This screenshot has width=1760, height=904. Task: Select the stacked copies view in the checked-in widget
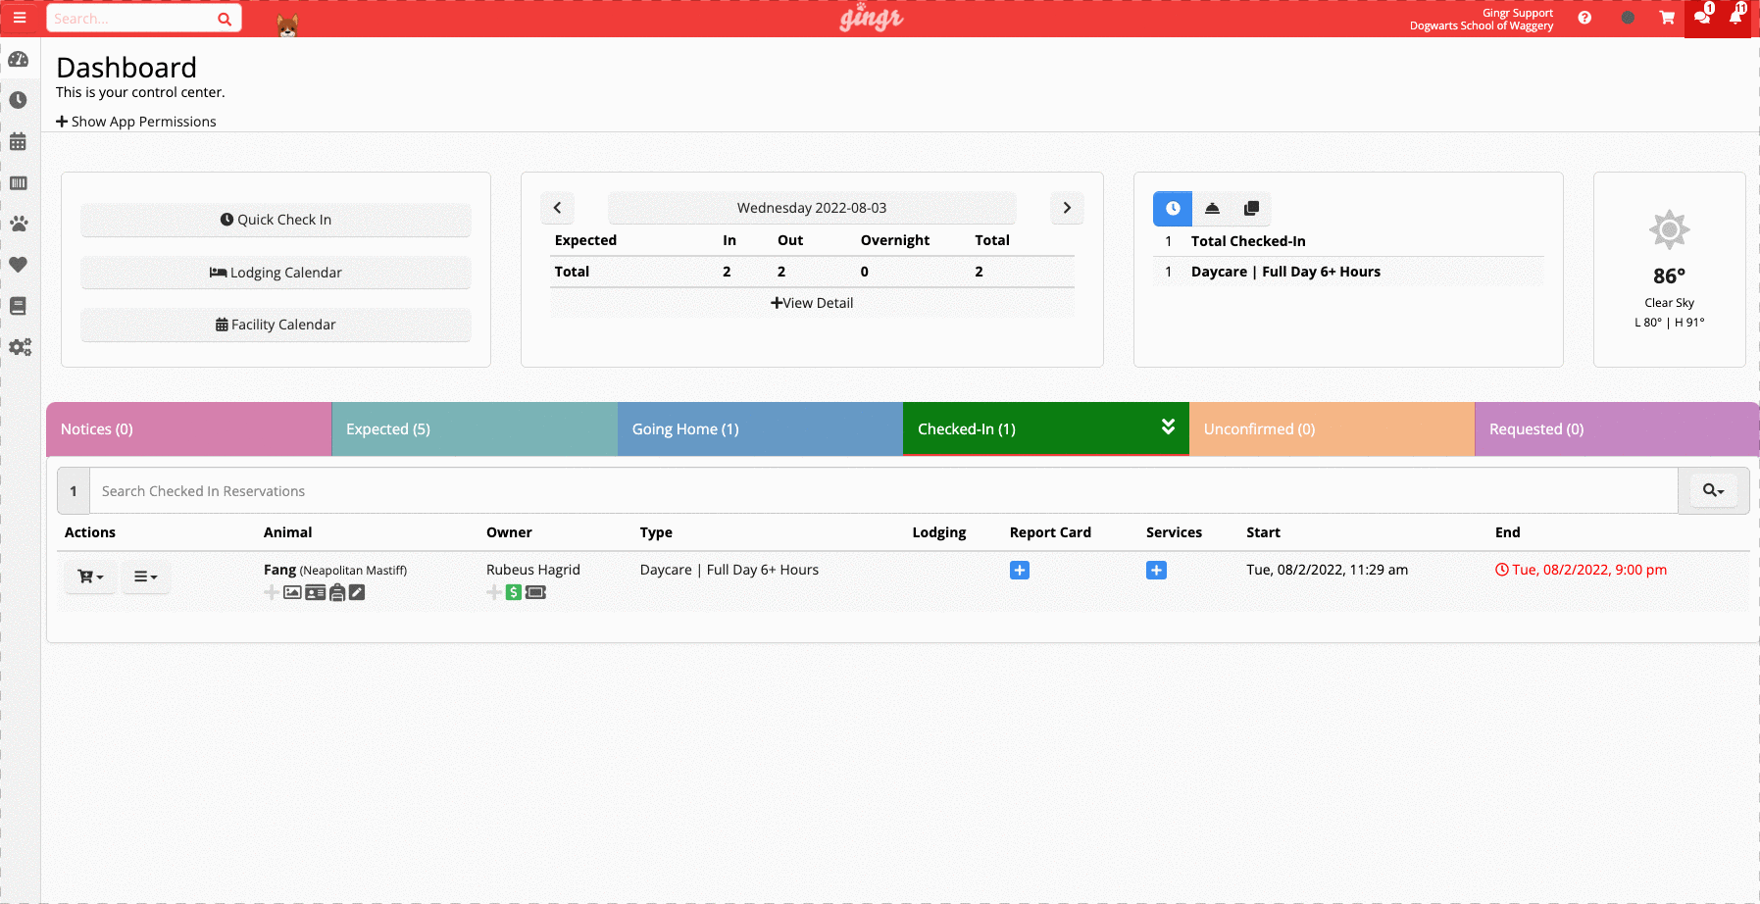pyautogui.click(x=1251, y=208)
